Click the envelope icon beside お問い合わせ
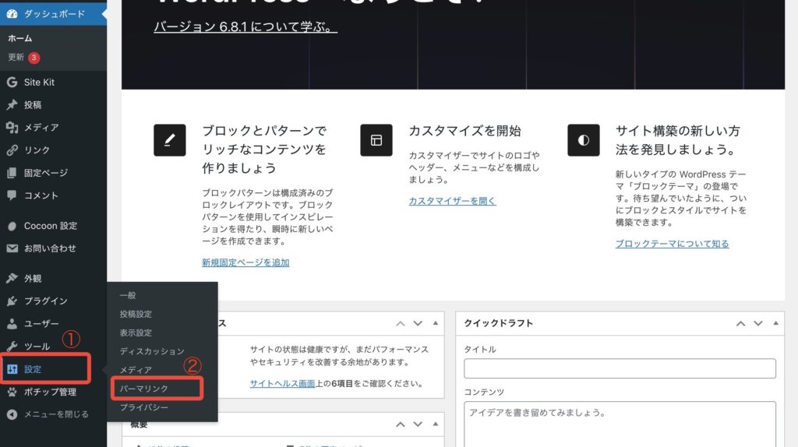 (x=12, y=248)
